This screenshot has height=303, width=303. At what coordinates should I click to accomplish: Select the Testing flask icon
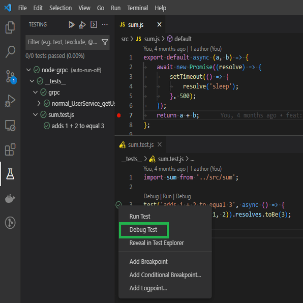tap(10, 174)
